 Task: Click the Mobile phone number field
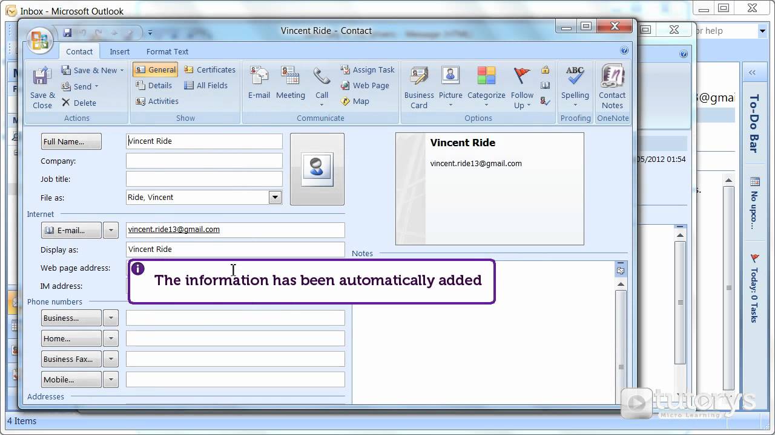point(235,379)
